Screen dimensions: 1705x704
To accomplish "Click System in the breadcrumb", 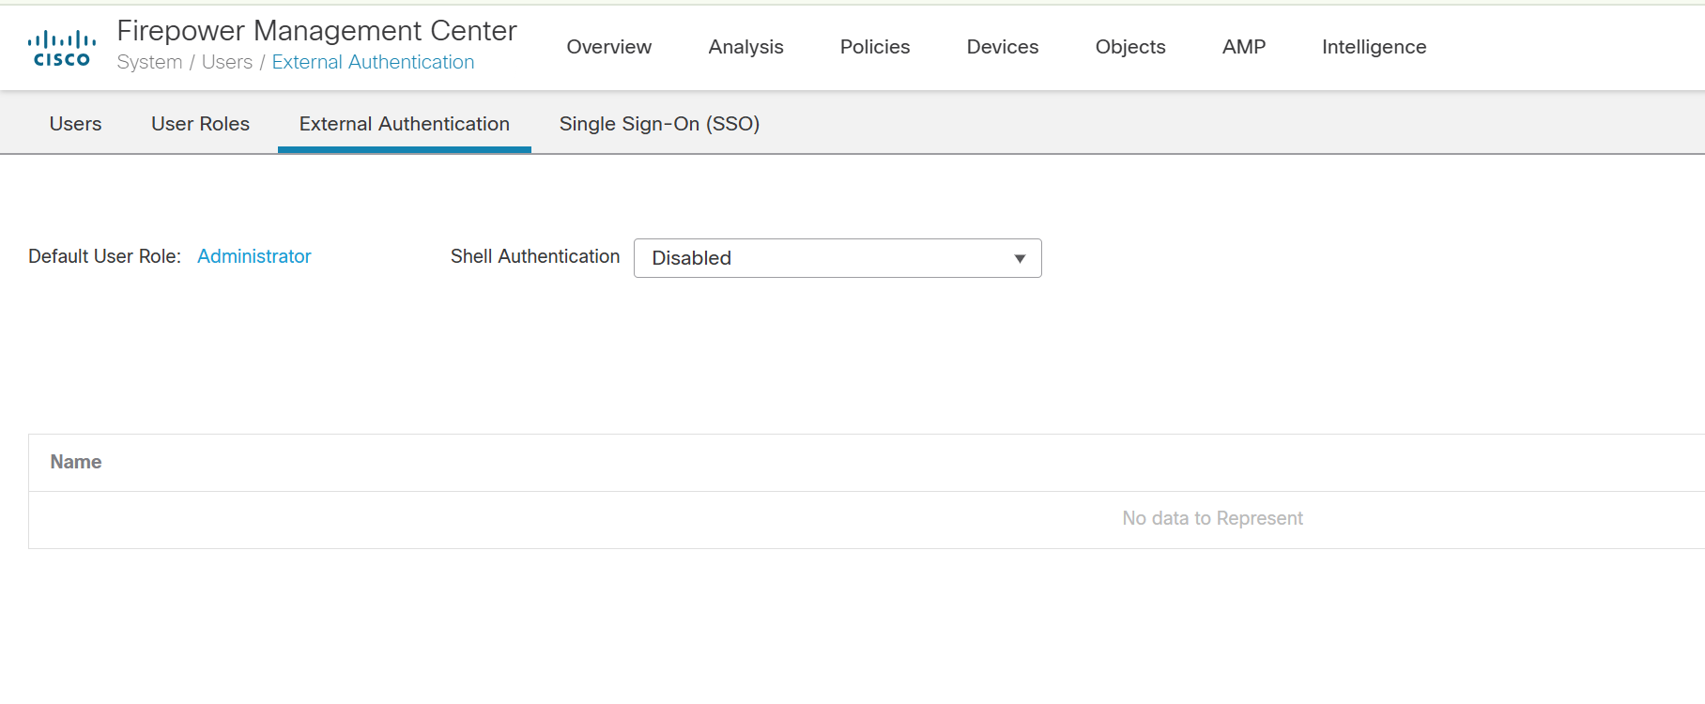I will [x=149, y=62].
